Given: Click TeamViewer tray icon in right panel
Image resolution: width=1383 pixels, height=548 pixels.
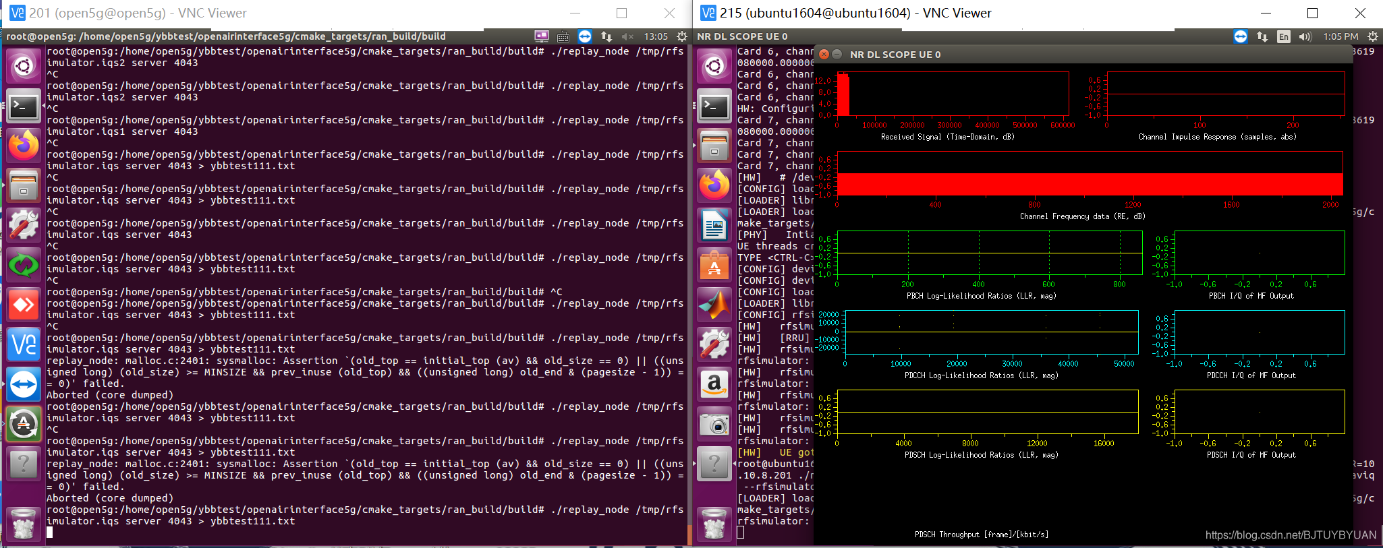Looking at the screenshot, I should tap(1240, 36).
